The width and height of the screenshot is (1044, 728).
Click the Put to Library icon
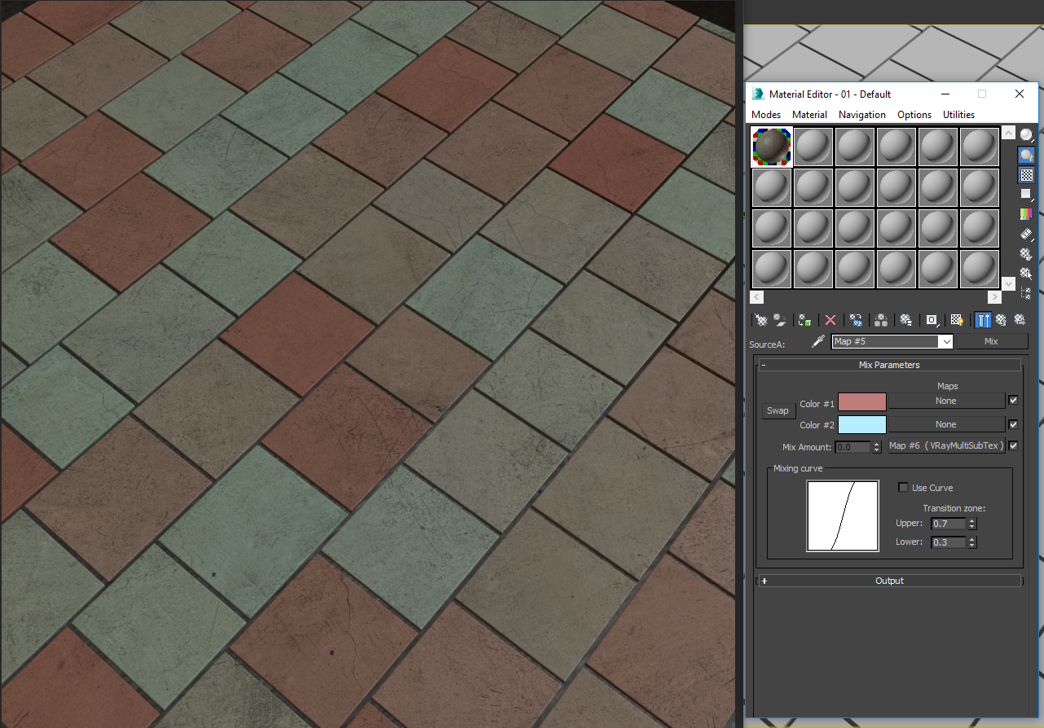point(905,320)
